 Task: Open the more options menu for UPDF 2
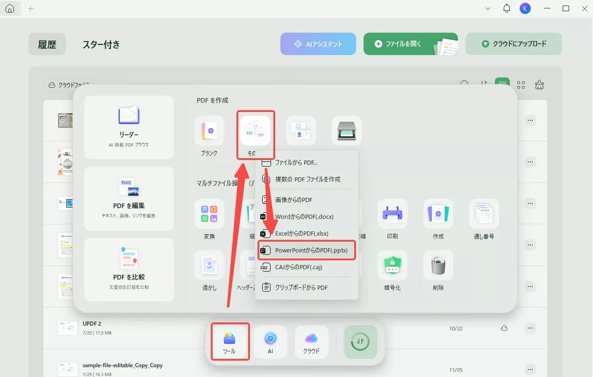(530, 328)
